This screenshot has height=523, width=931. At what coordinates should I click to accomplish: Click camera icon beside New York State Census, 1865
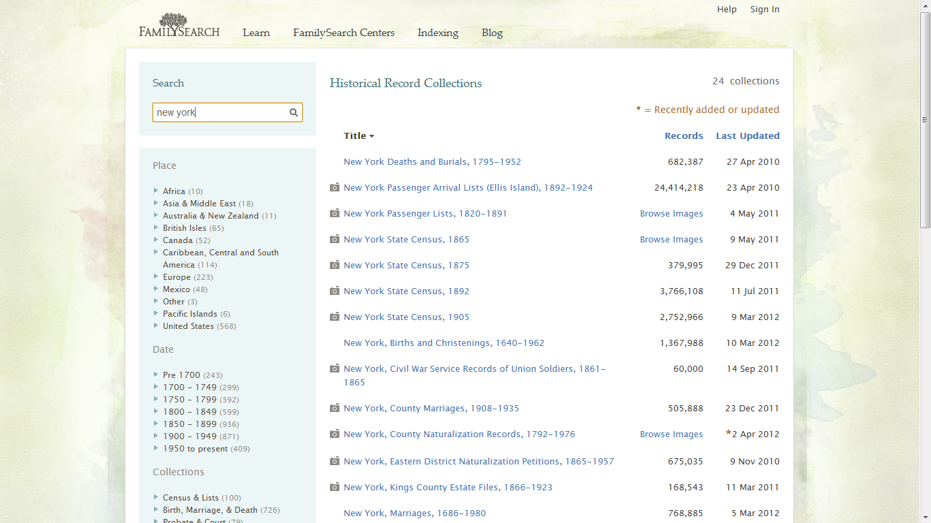pyautogui.click(x=335, y=239)
